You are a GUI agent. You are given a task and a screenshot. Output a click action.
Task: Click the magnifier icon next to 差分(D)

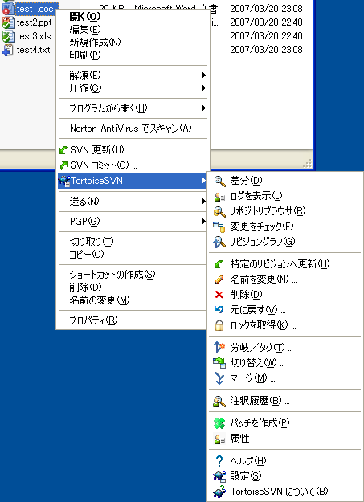[x=220, y=182]
